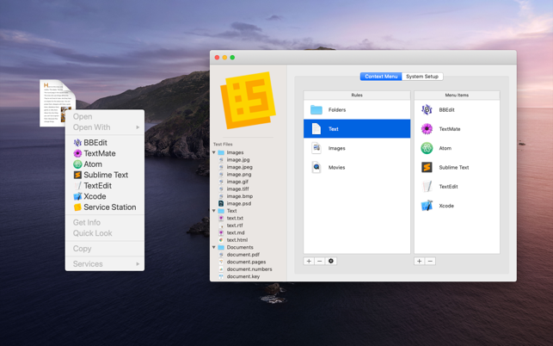Viewport: 553px width, 346px height.
Task: Choose BBEdit in the context menu
Action: (x=105, y=143)
